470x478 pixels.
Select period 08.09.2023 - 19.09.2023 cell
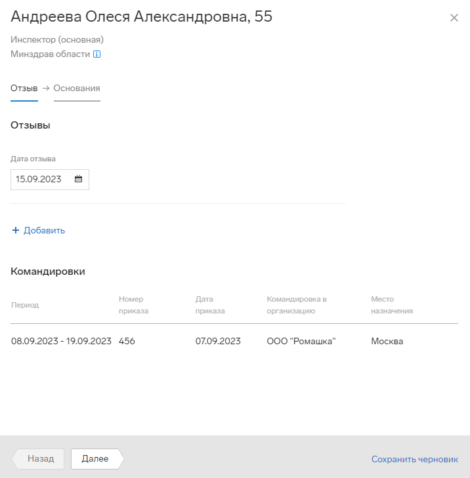pyautogui.click(x=61, y=341)
